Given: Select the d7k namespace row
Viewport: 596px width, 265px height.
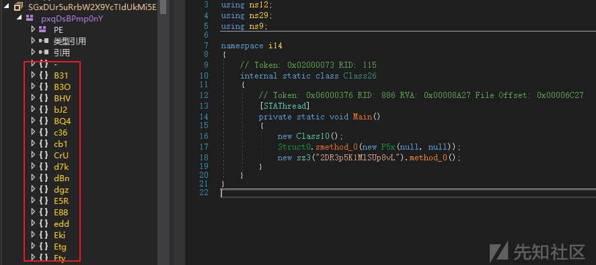Looking at the screenshot, I should coord(61,166).
